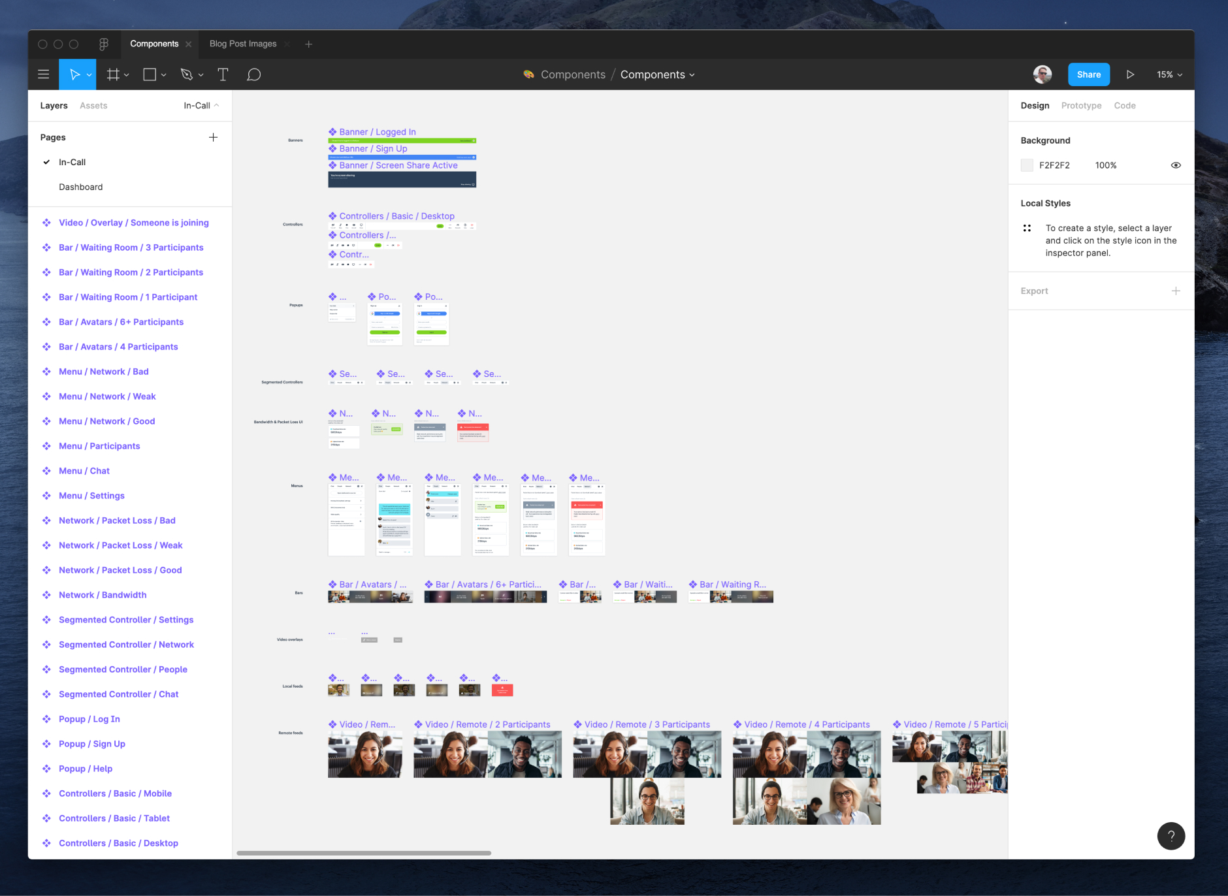Start Present mode with the play icon
Screen dimensions: 1228x896
click(1131, 74)
